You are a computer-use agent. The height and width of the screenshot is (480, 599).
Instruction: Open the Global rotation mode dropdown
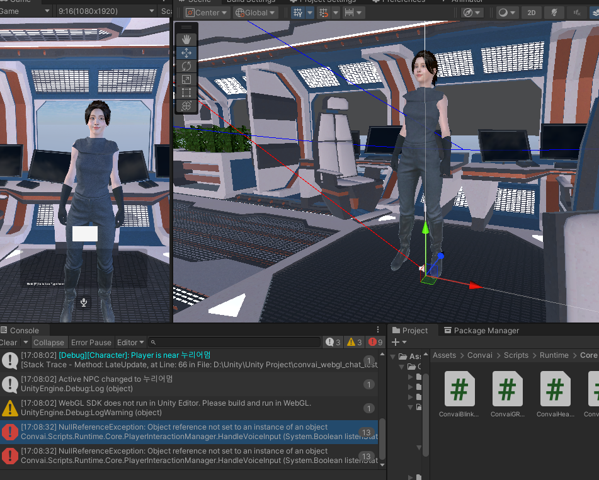click(256, 13)
